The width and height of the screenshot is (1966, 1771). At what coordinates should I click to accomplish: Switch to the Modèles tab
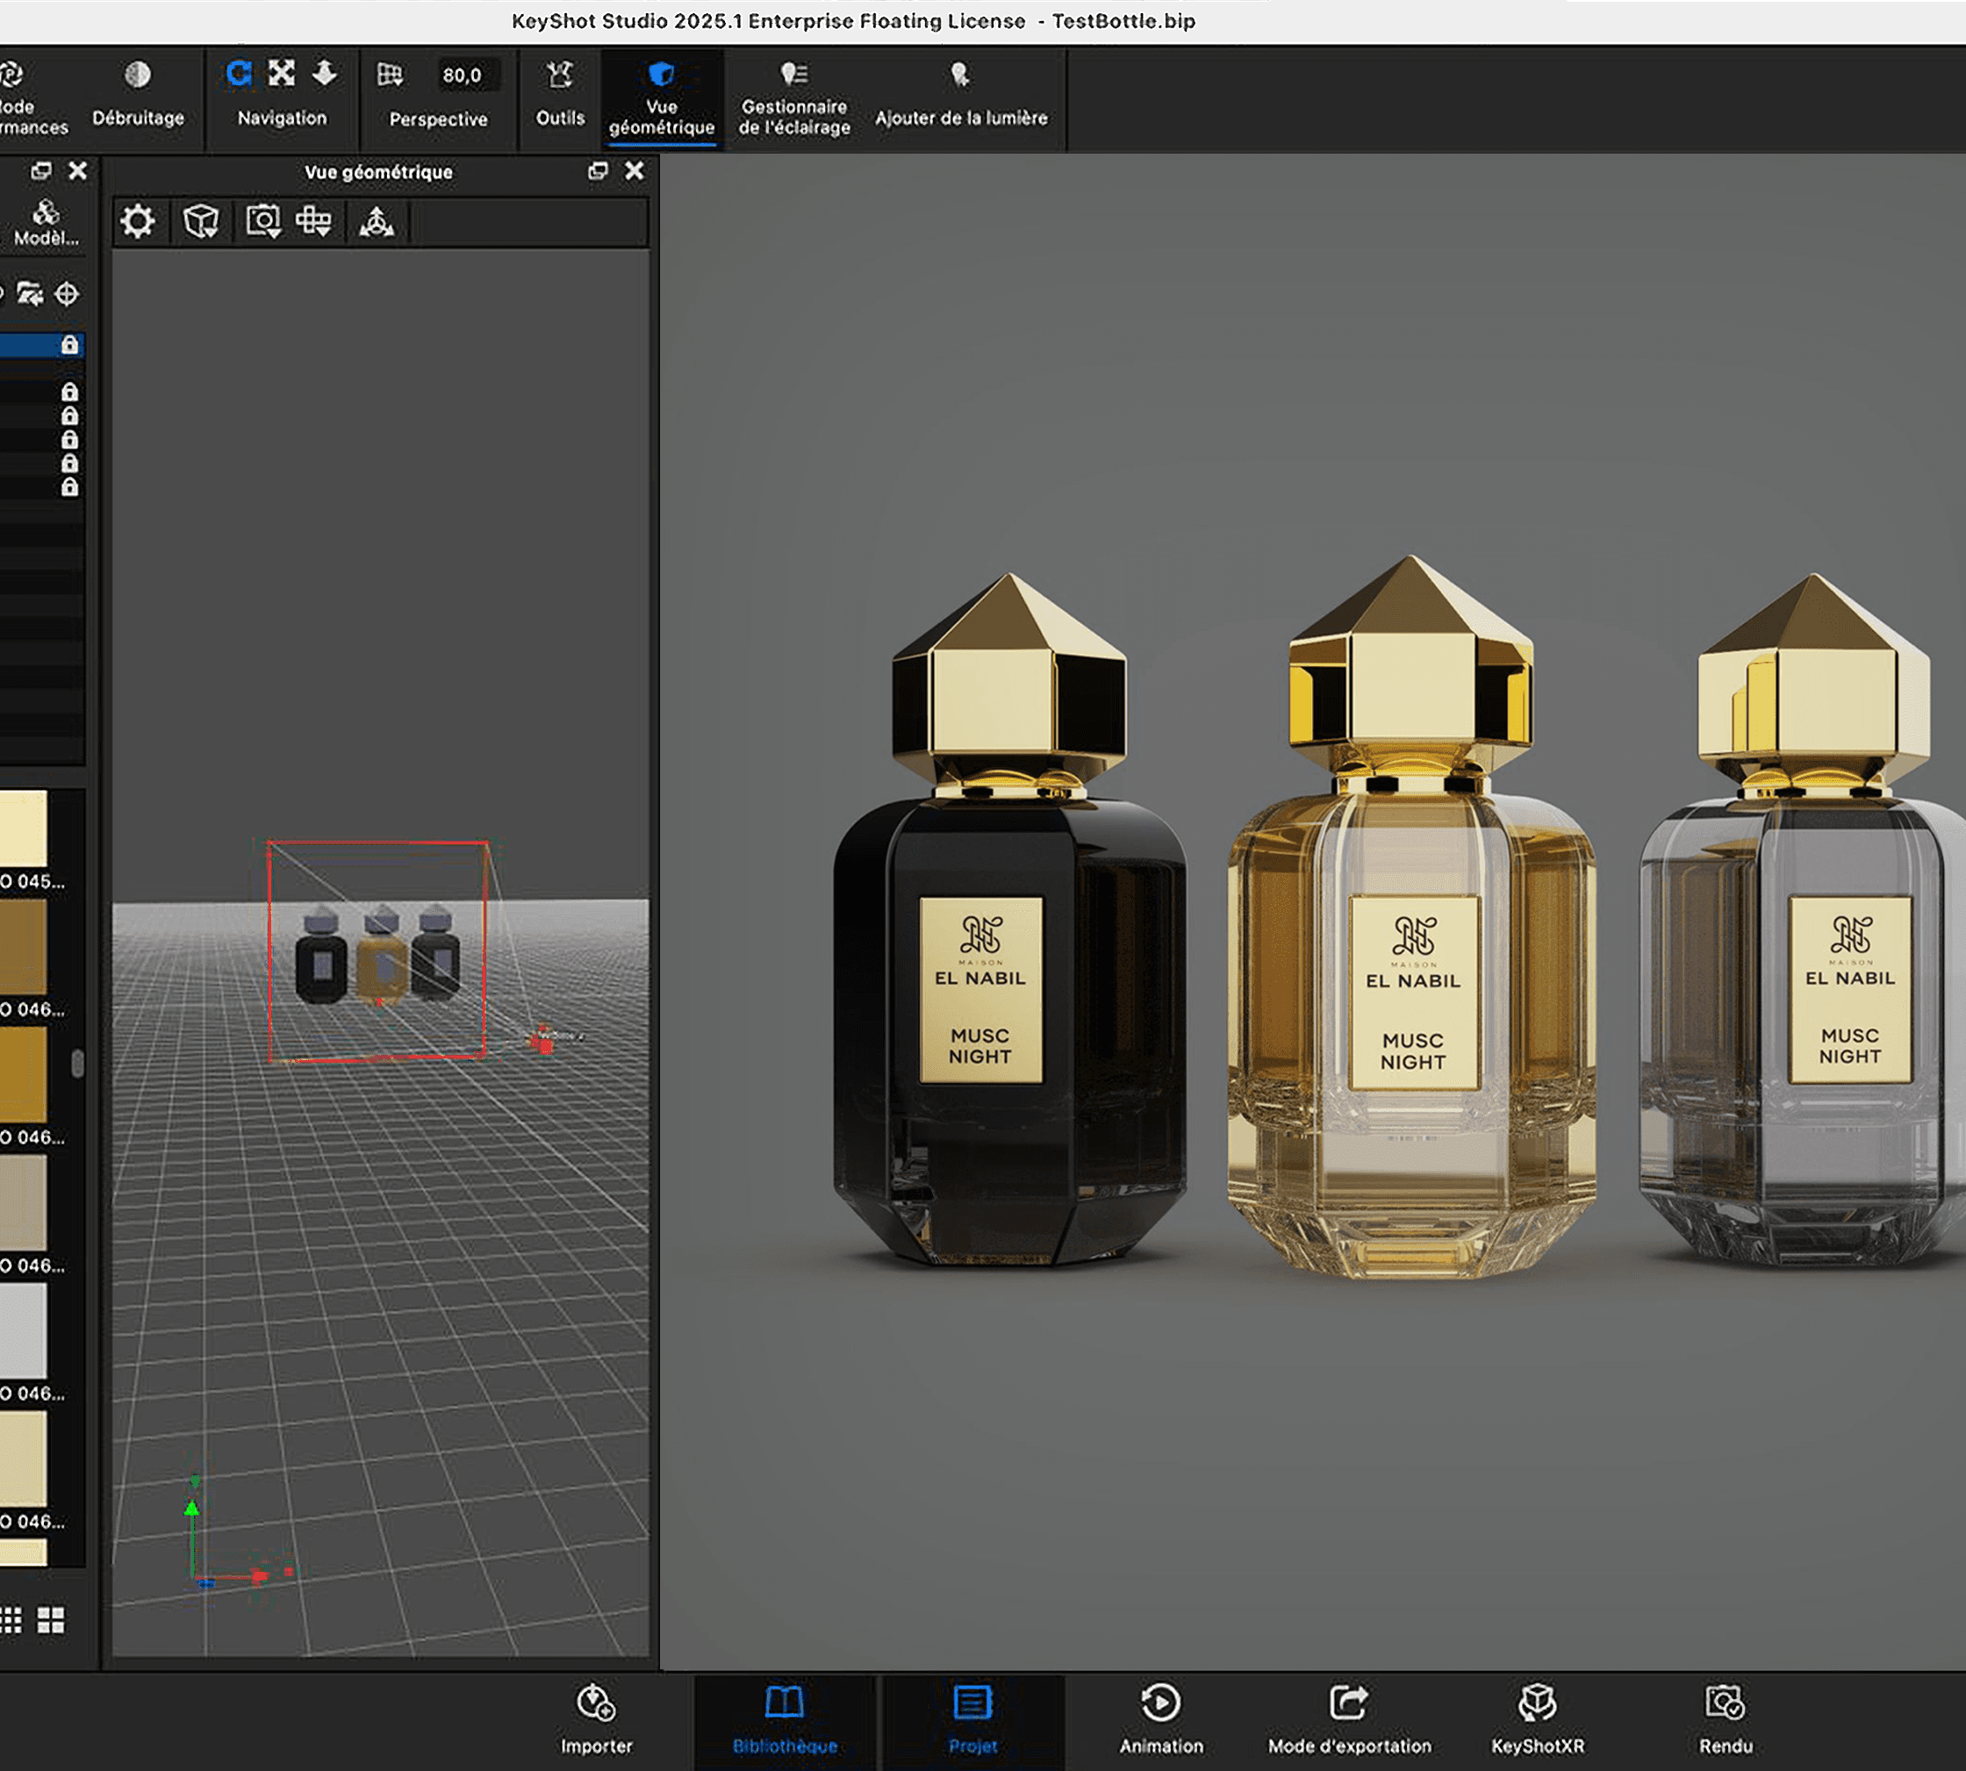point(45,224)
